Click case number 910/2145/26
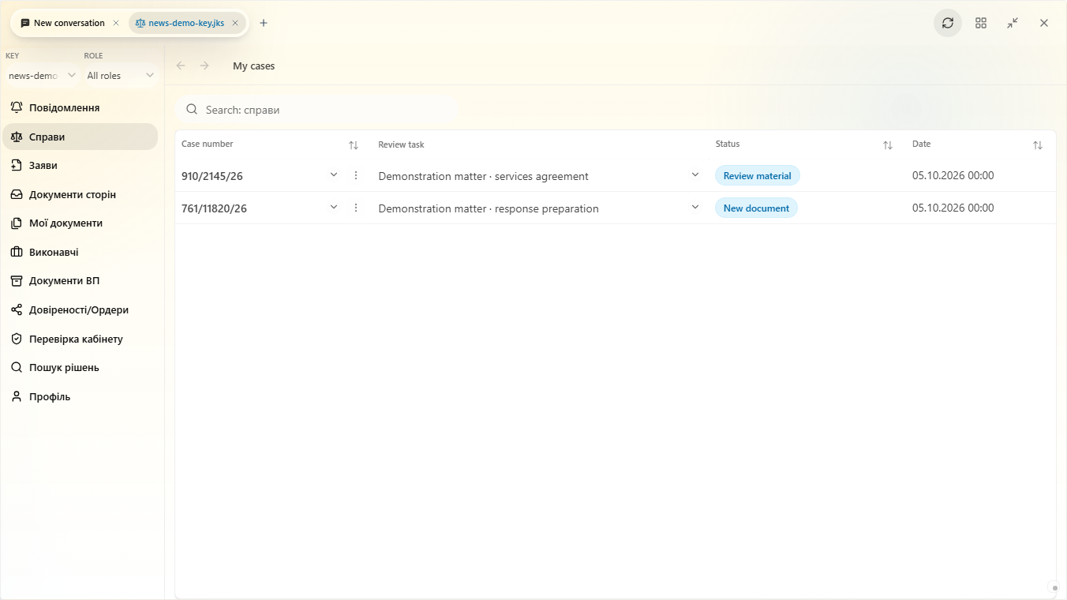Screen dimensions: 1067x600 212,176
